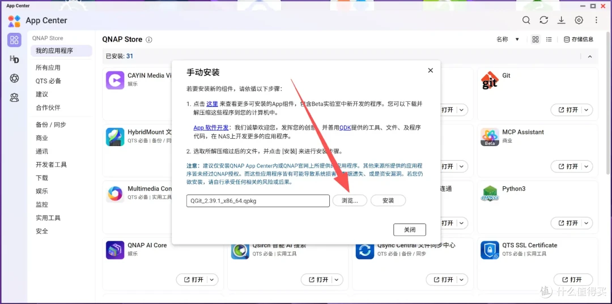Select 安全 category
Viewport: 612px width, 304px height.
tap(42, 231)
